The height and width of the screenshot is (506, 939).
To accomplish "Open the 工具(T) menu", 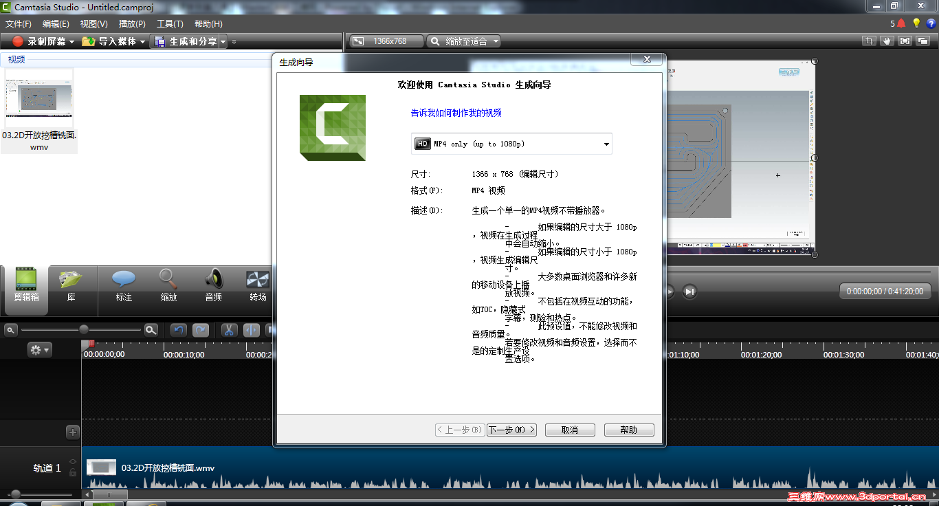I will (169, 23).
